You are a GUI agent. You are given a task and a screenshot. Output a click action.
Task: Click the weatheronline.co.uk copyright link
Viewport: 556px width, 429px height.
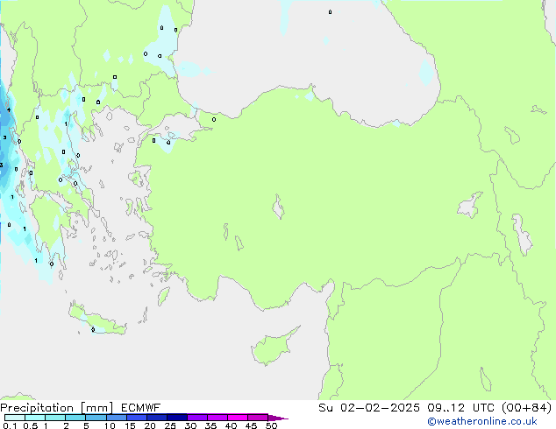click(x=495, y=421)
